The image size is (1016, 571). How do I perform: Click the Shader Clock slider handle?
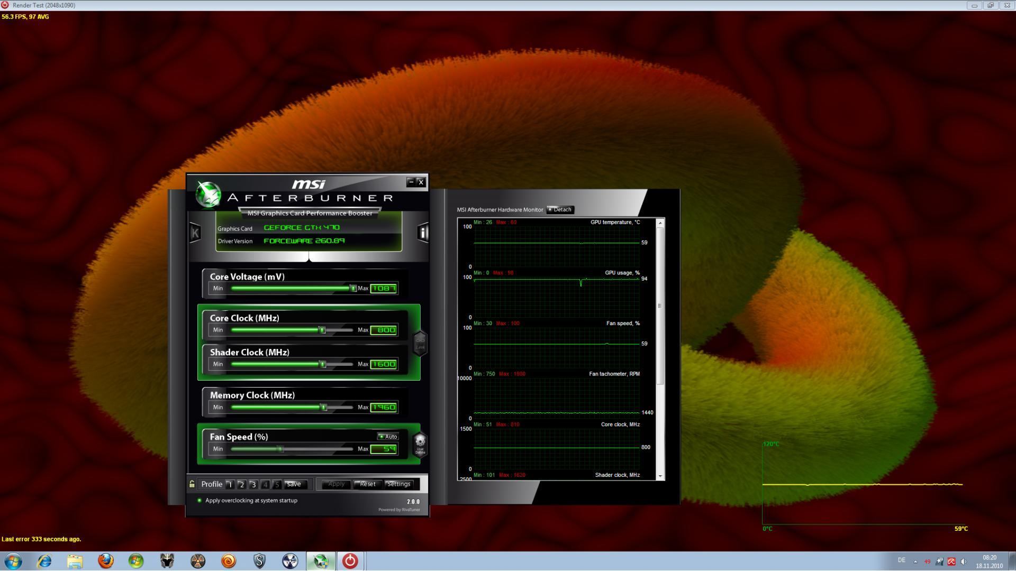[x=322, y=364]
